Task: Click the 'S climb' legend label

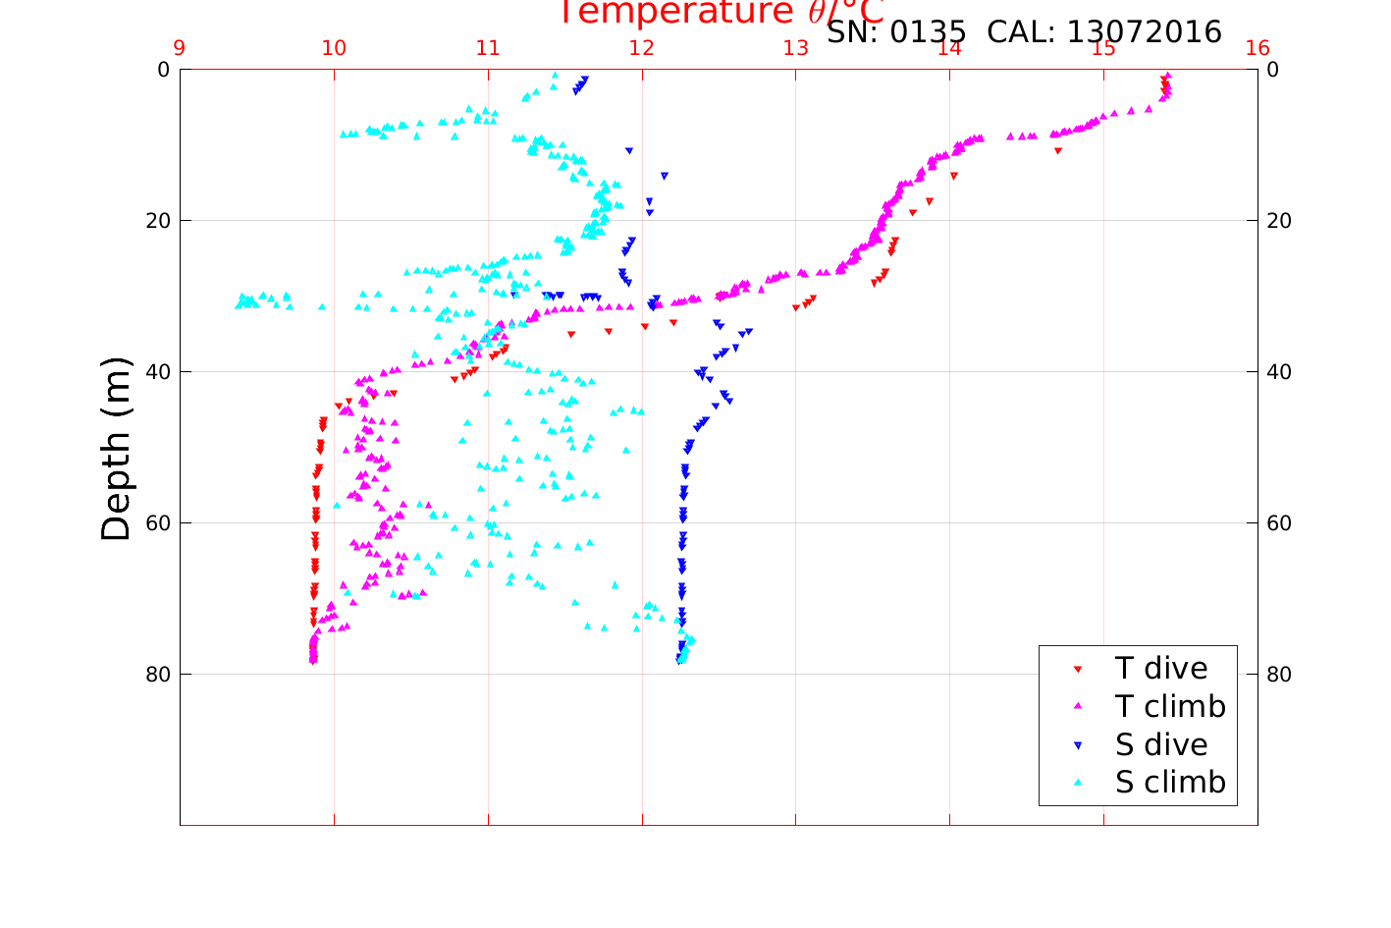Action: (x=1170, y=783)
